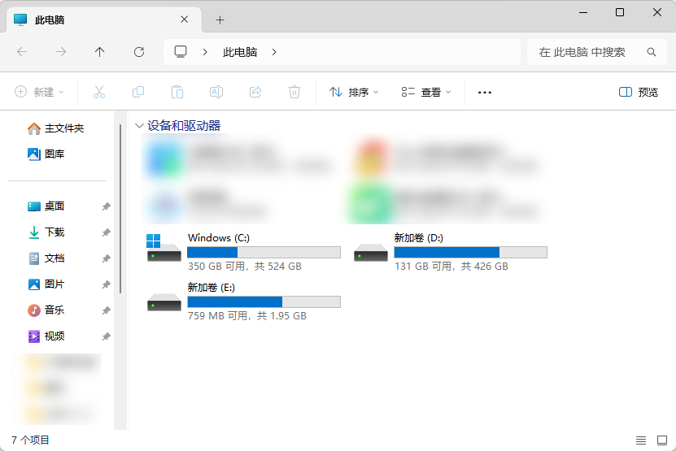
Task: Select the 此电脑 tab
Action: click(103, 20)
